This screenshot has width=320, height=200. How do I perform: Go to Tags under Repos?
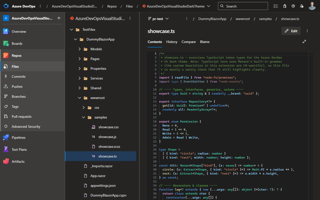[32, 106]
